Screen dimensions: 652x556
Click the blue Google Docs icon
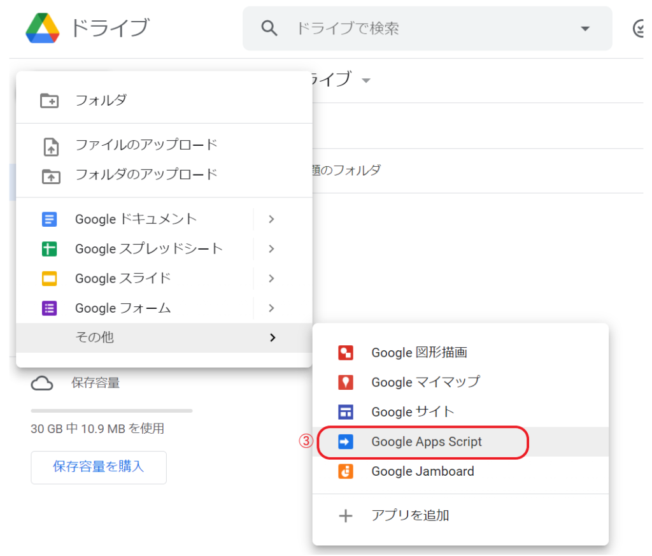[50, 219]
